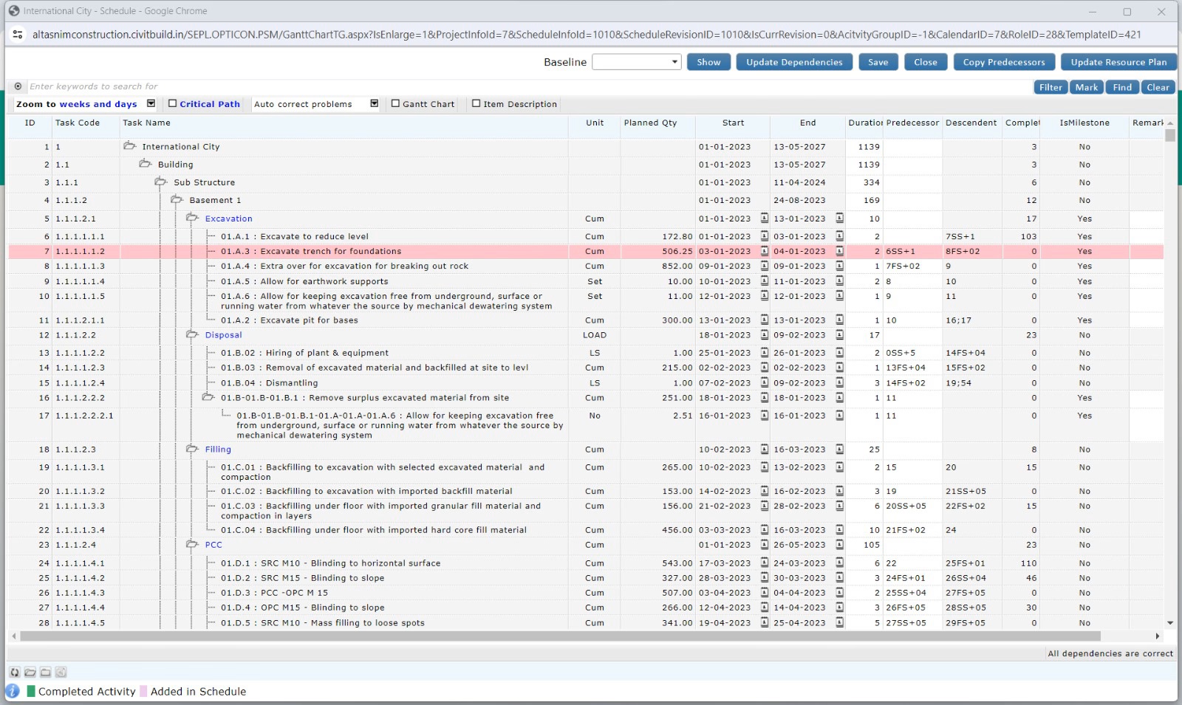Open End calendar for Disposal row
Screen dimensions: 1182x705
coord(840,335)
